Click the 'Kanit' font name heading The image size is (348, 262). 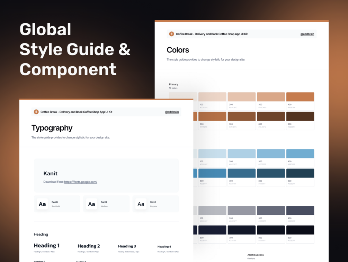[x=50, y=174]
